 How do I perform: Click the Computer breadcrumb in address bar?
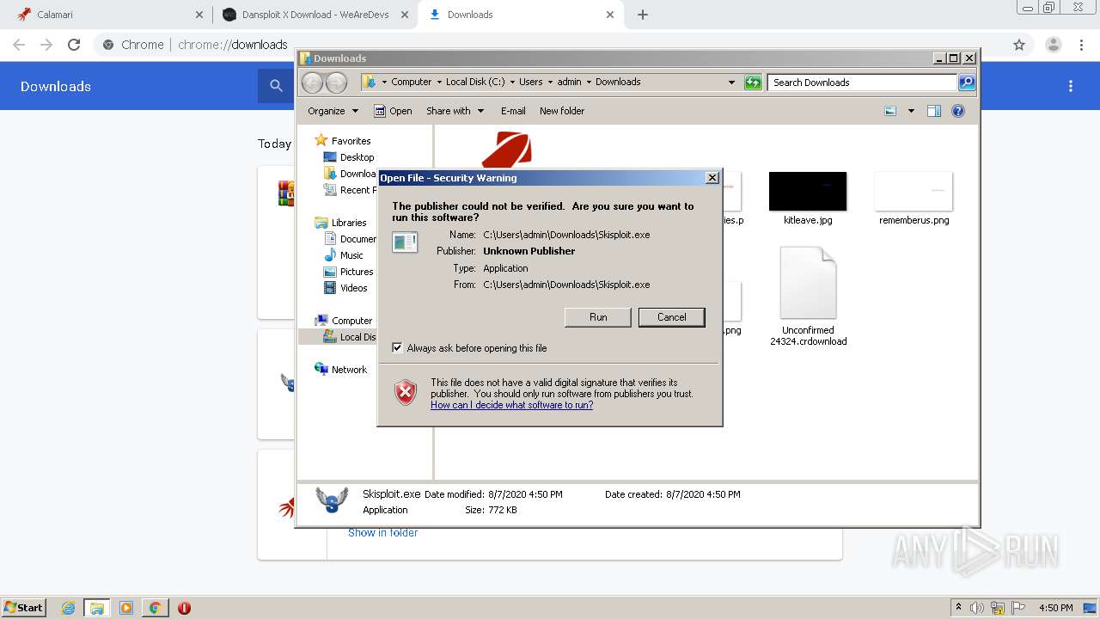click(411, 83)
